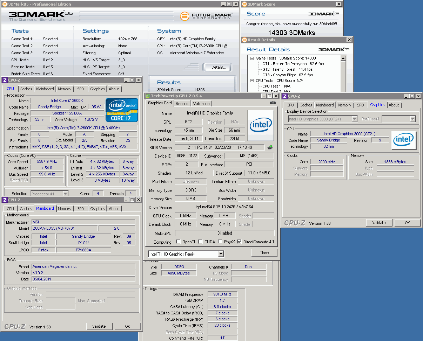Select CPU Test 1 row
Viewport: 423px width, 341px height.
coord(276,86)
